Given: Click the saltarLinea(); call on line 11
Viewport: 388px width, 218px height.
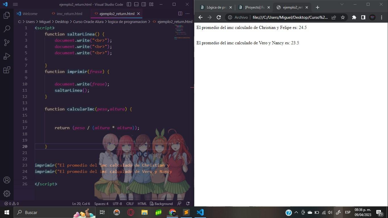Looking at the screenshot, I should click(x=72, y=90).
